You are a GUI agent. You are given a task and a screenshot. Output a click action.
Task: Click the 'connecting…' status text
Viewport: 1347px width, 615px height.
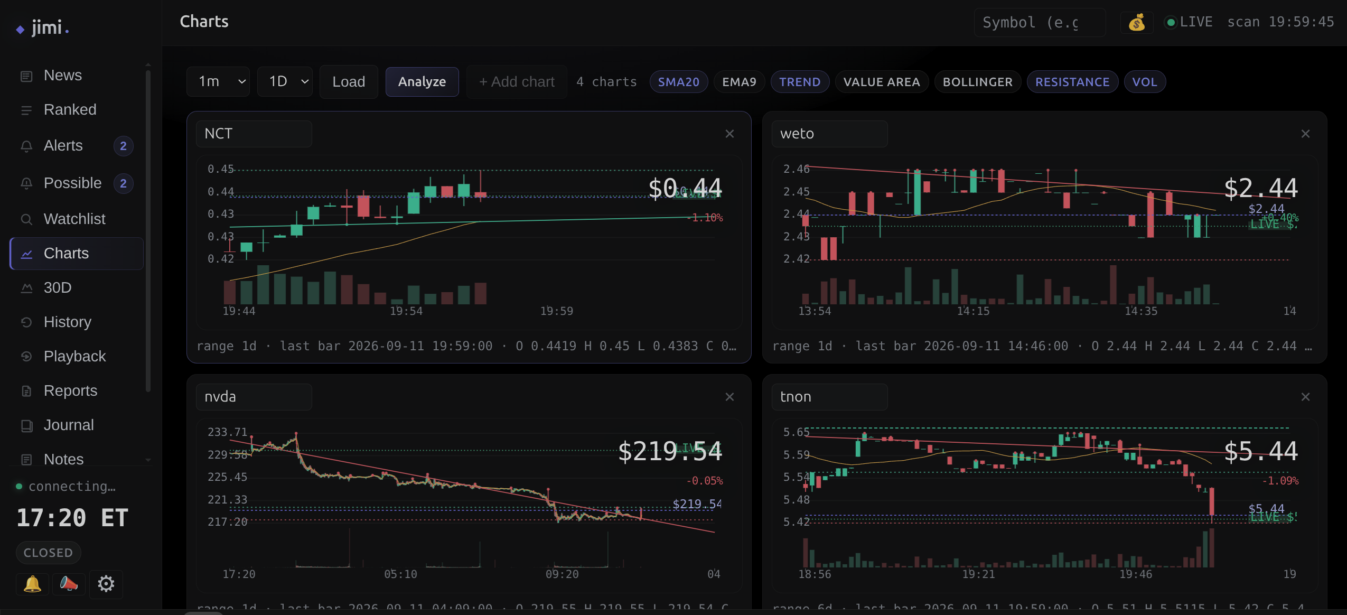click(72, 486)
